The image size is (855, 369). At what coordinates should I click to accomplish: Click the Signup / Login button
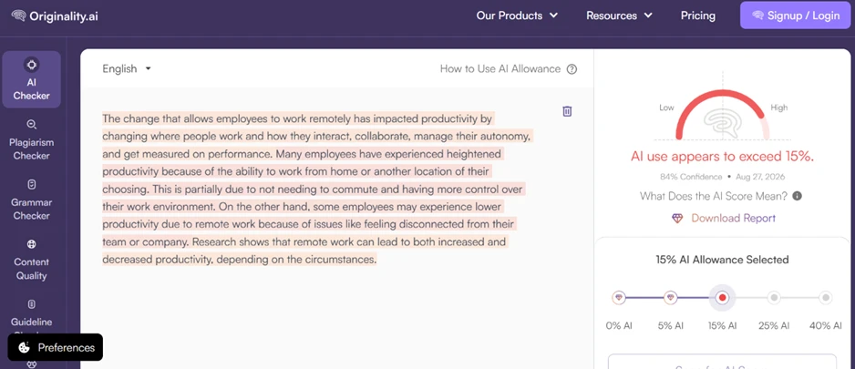(796, 15)
